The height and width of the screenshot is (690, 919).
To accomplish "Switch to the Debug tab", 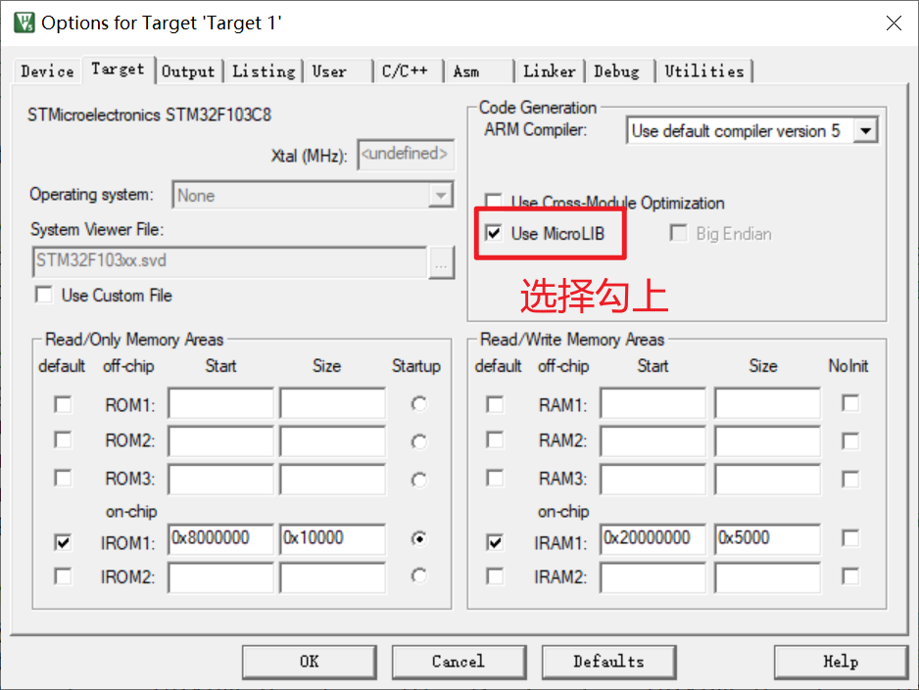I will pos(616,71).
